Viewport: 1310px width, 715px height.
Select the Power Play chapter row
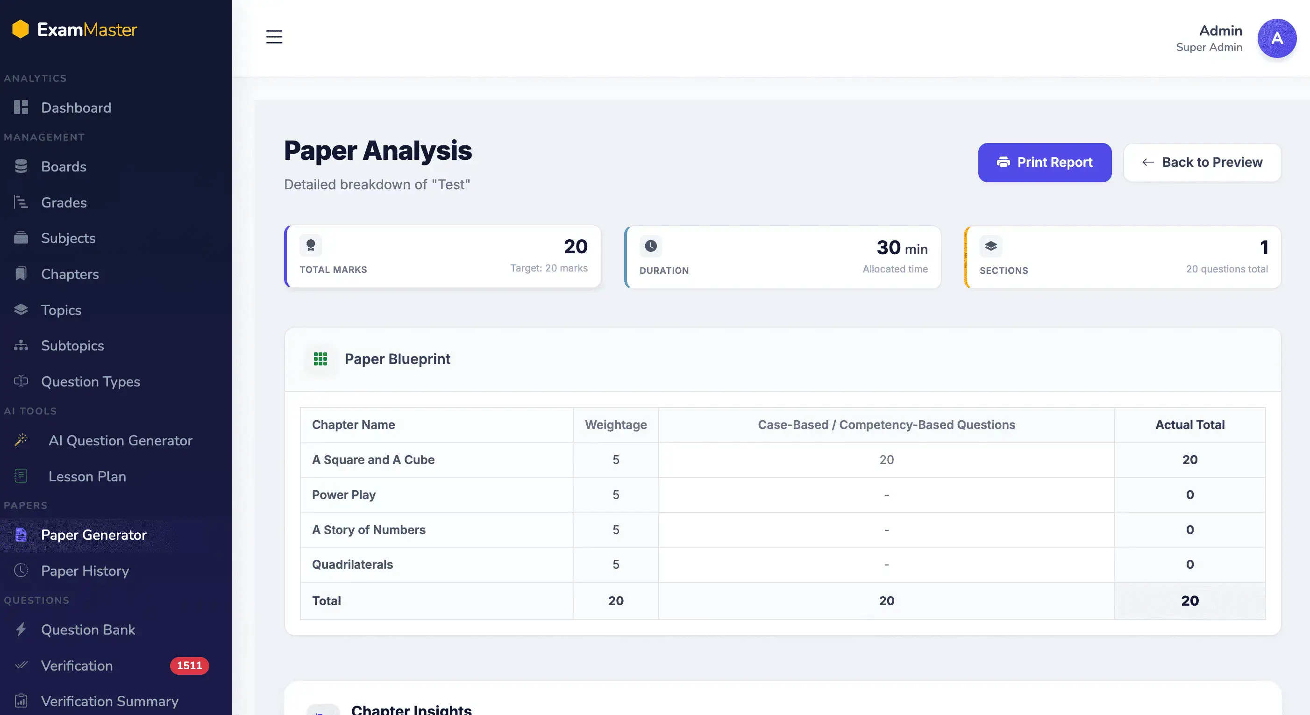783,495
